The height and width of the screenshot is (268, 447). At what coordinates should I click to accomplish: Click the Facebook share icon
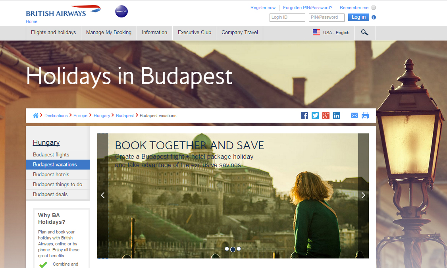[304, 116]
